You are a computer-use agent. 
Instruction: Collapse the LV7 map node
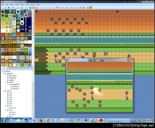pyautogui.click(x=6, y=106)
